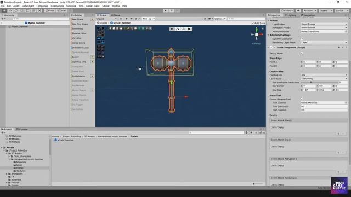Open custom editor tools wrench icon
351x197 pixels.
(x=39, y=10)
